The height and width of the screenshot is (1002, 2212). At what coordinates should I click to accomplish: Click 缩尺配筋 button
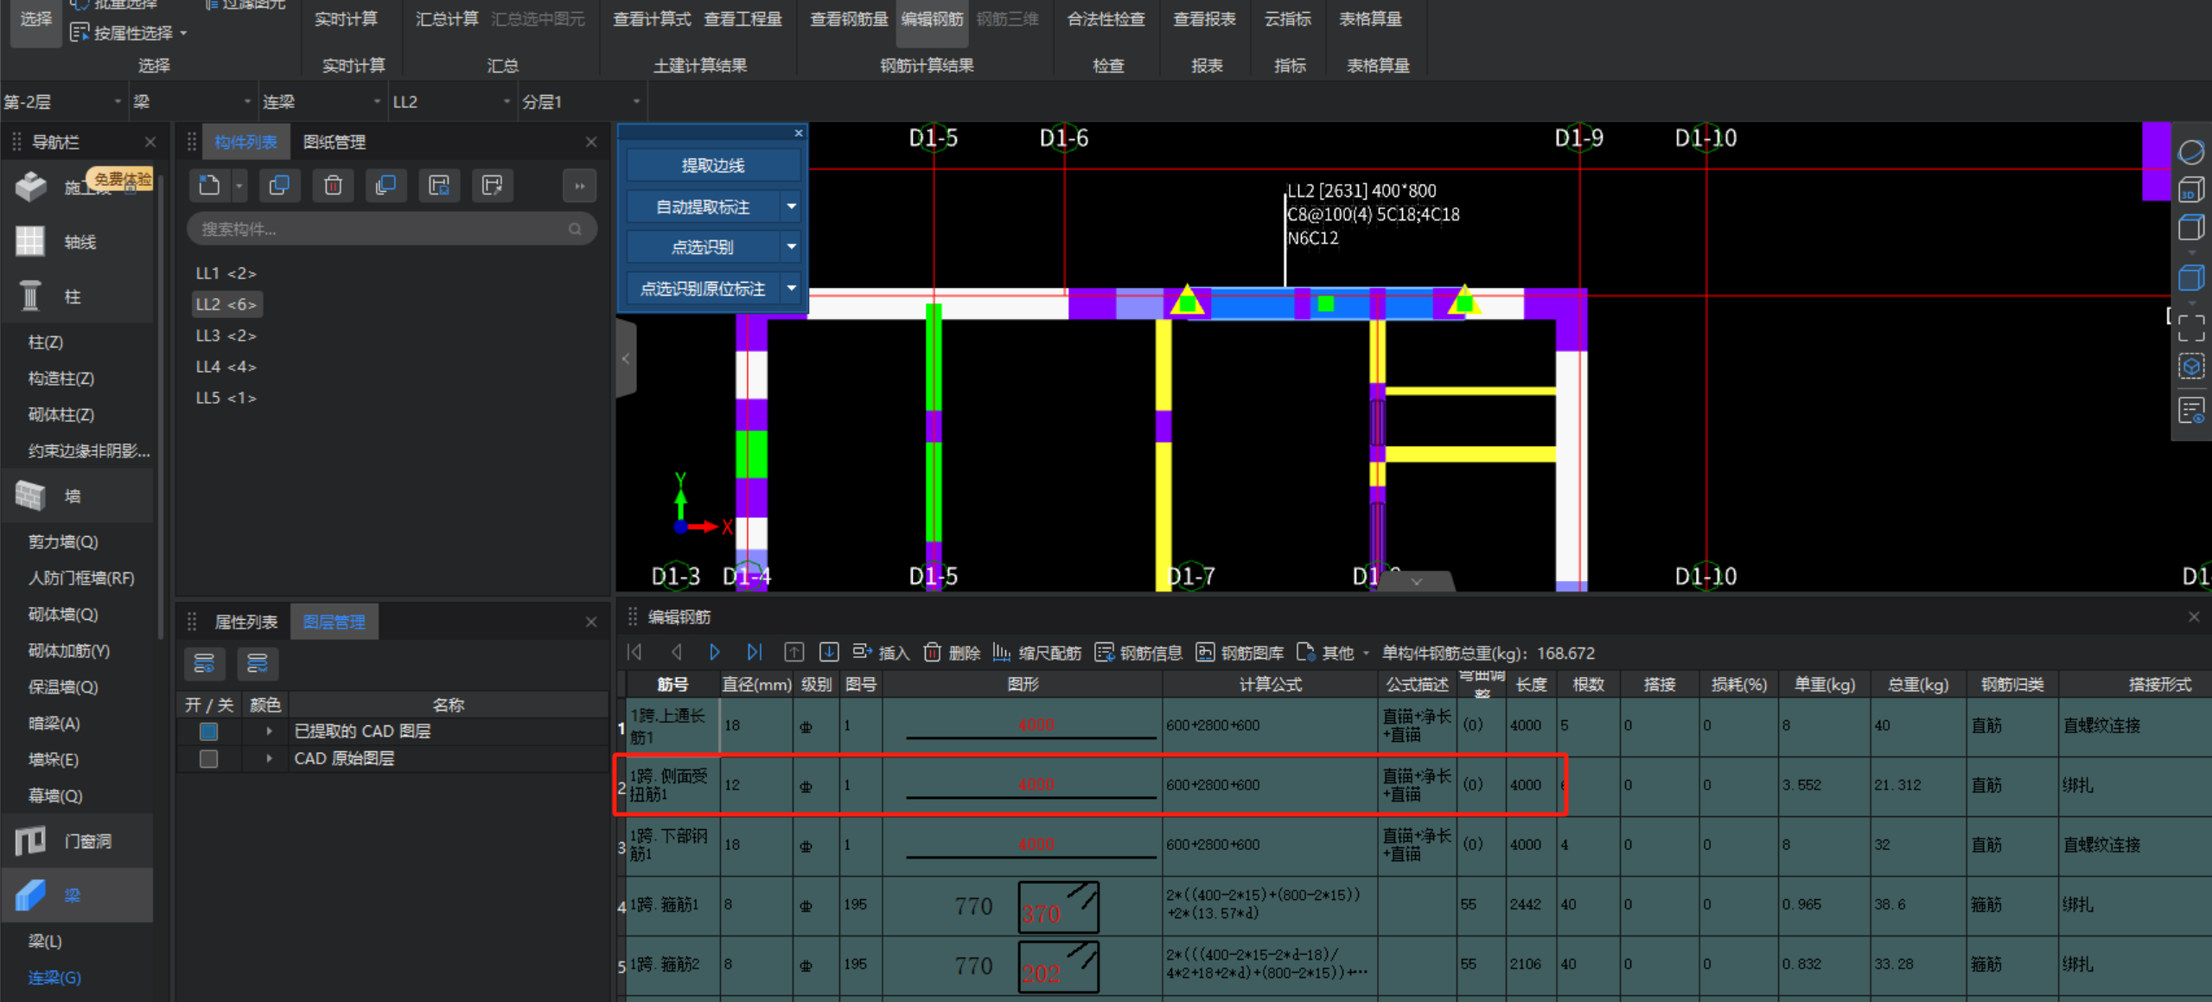click(1037, 653)
